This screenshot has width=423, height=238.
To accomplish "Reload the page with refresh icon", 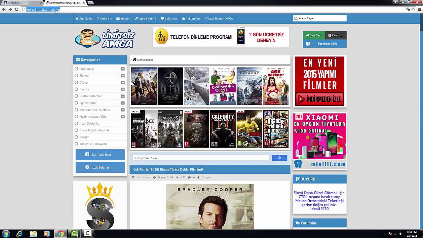I will tap(17, 9).
